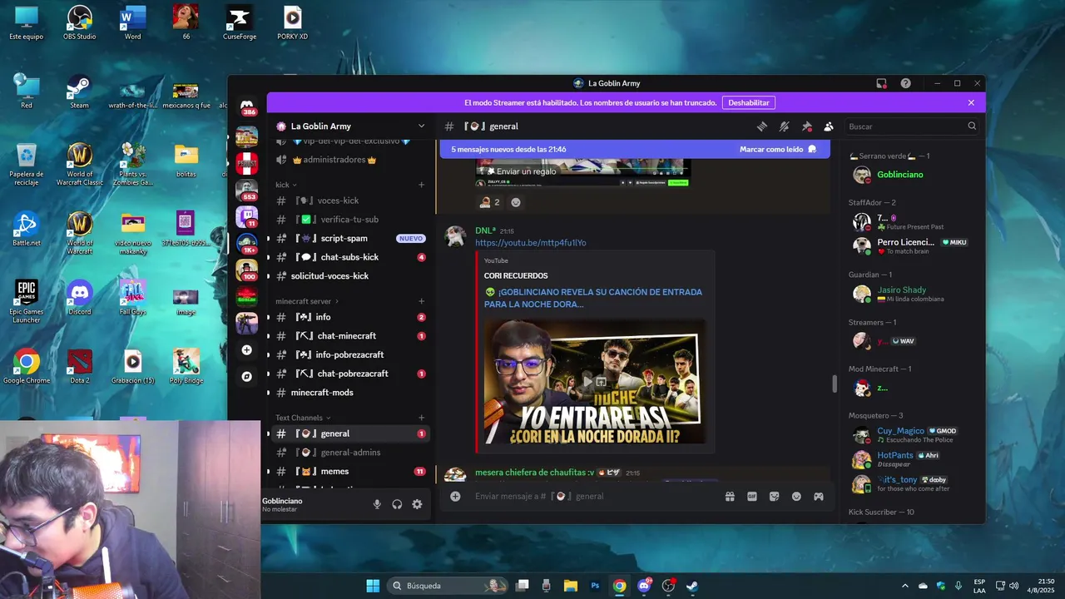The image size is (1065, 599).
Task: Collapse the Text Channels category
Action: coord(303,418)
